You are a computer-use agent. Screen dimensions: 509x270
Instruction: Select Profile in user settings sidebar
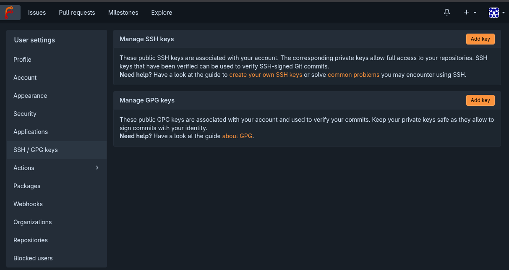click(x=22, y=60)
